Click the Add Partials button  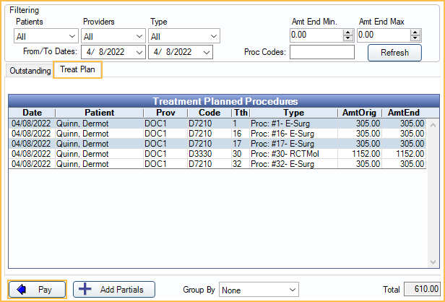[113, 289]
